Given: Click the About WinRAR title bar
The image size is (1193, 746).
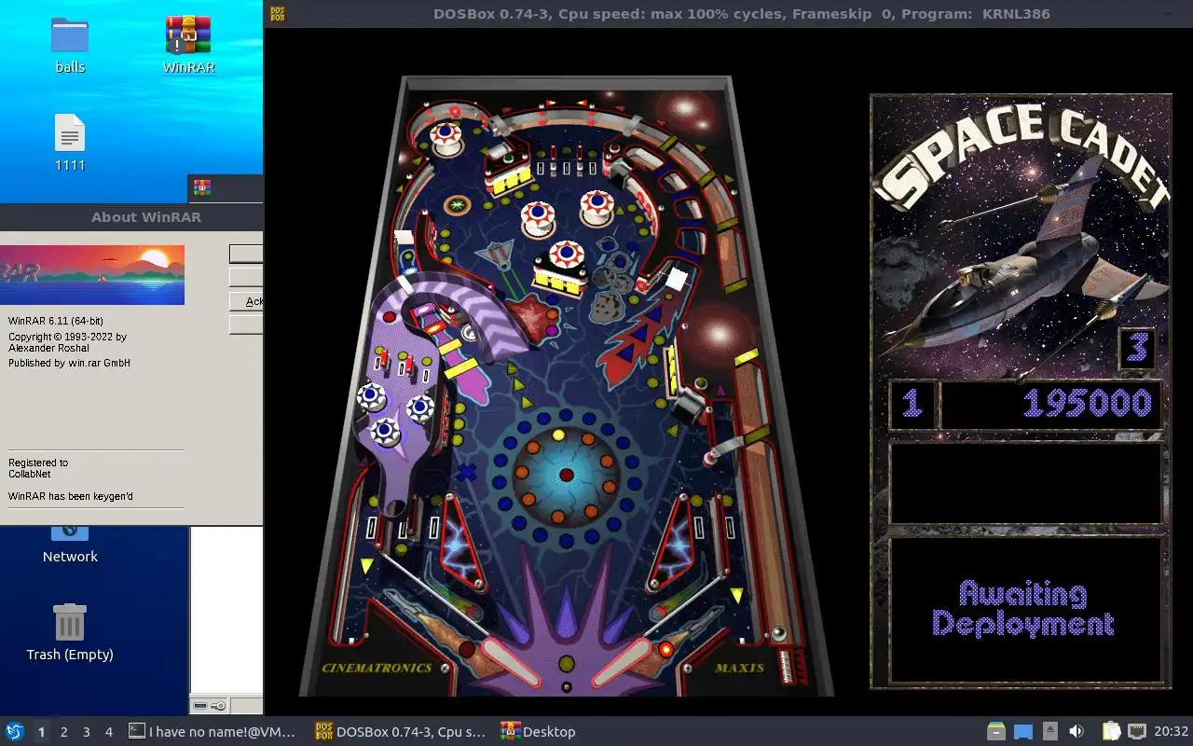Looking at the screenshot, I should click(x=131, y=216).
